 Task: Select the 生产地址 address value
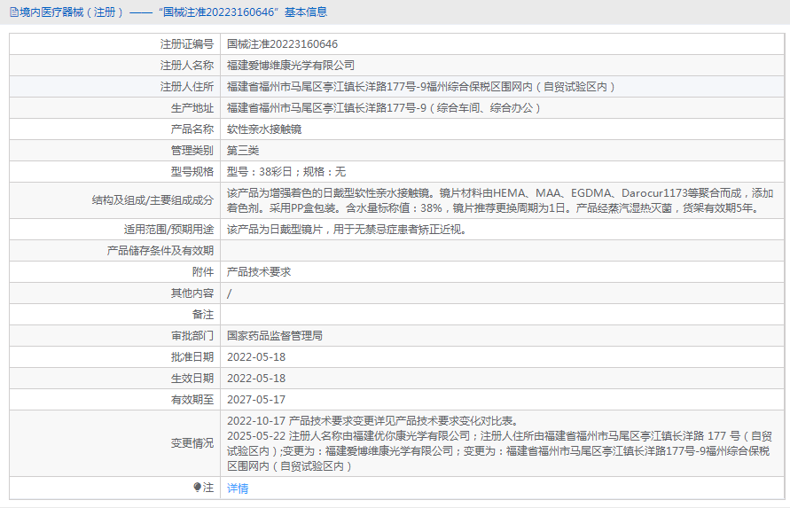click(385, 108)
